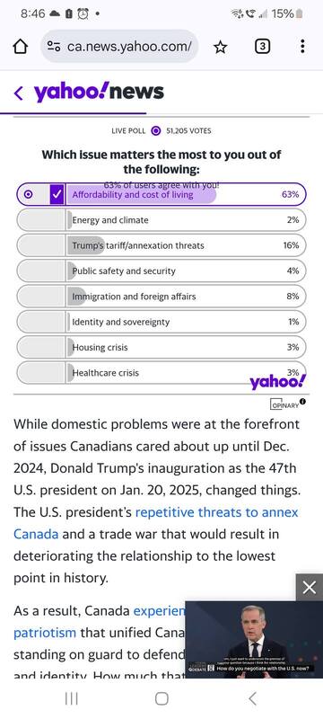Tap the browser home icon
This screenshot has width=323, height=719.
20,47
